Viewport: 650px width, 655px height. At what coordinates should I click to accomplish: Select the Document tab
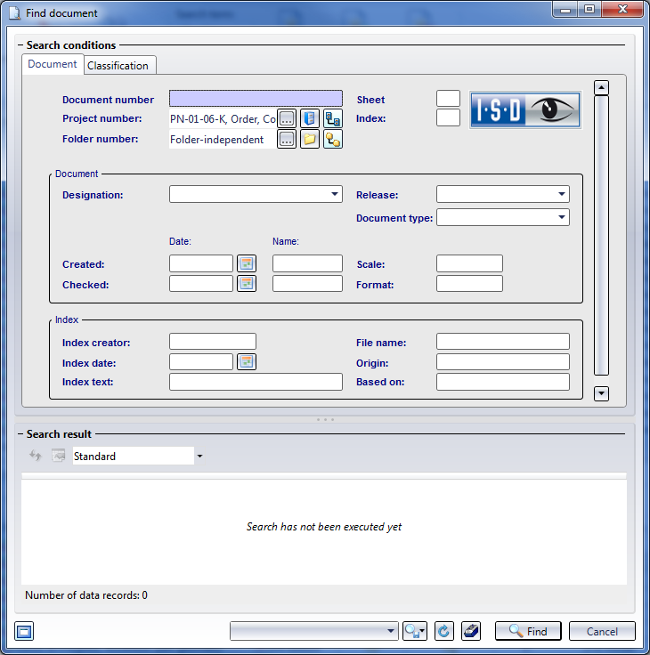point(53,64)
